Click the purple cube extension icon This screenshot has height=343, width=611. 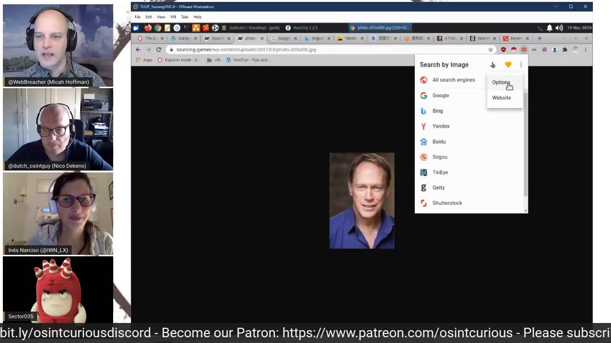(x=544, y=50)
